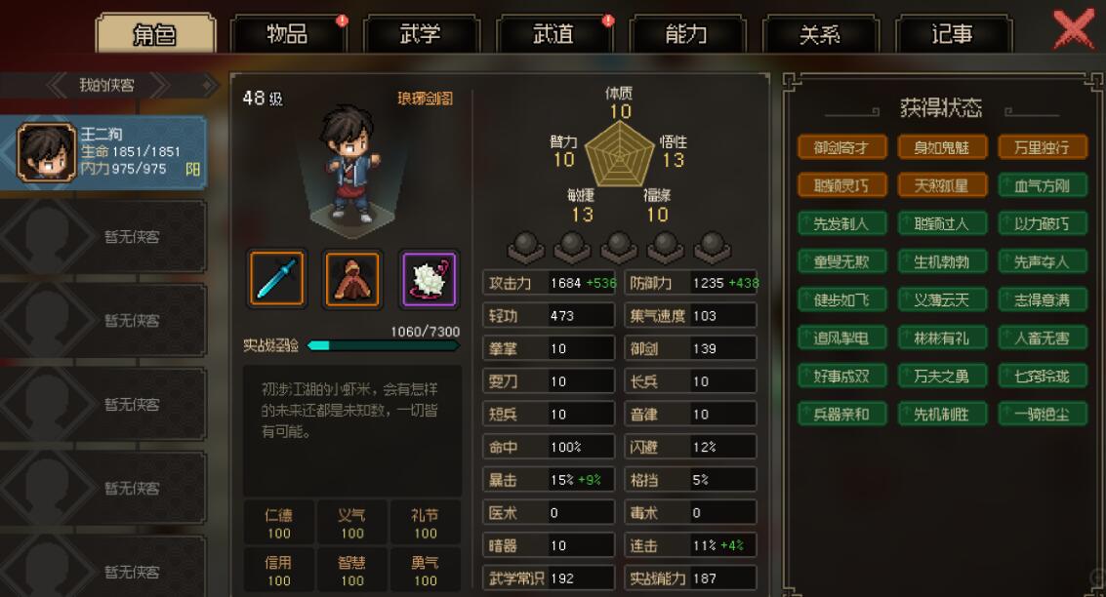This screenshot has height=597, width=1106.
Task: Click the white flower accessory slot
Action: click(429, 279)
